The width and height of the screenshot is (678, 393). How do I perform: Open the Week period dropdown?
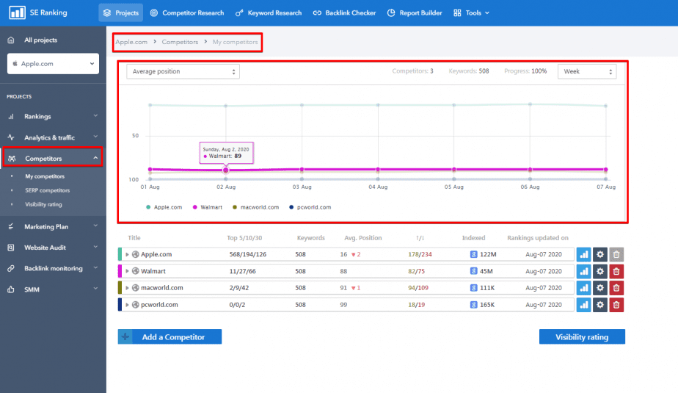(x=587, y=71)
